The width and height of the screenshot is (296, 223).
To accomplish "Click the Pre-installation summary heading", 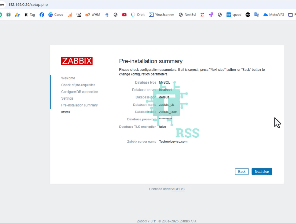I will (x=151, y=61).
